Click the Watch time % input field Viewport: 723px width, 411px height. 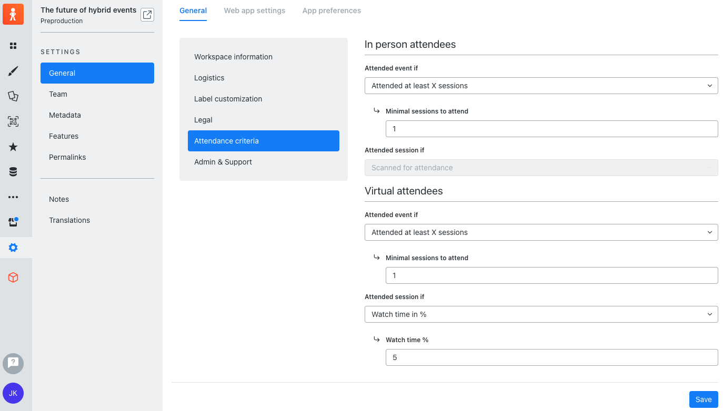click(x=551, y=357)
